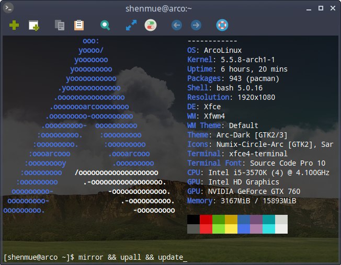Go to next tab arrow

[x=196, y=25]
